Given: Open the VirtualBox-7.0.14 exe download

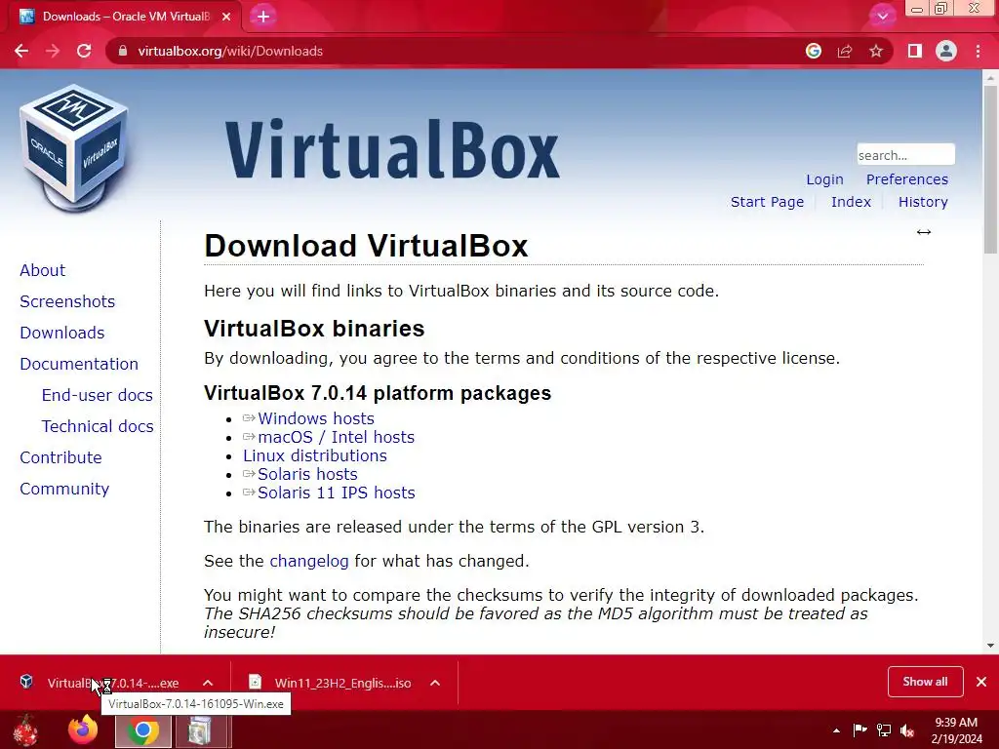Looking at the screenshot, I should coord(113,683).
